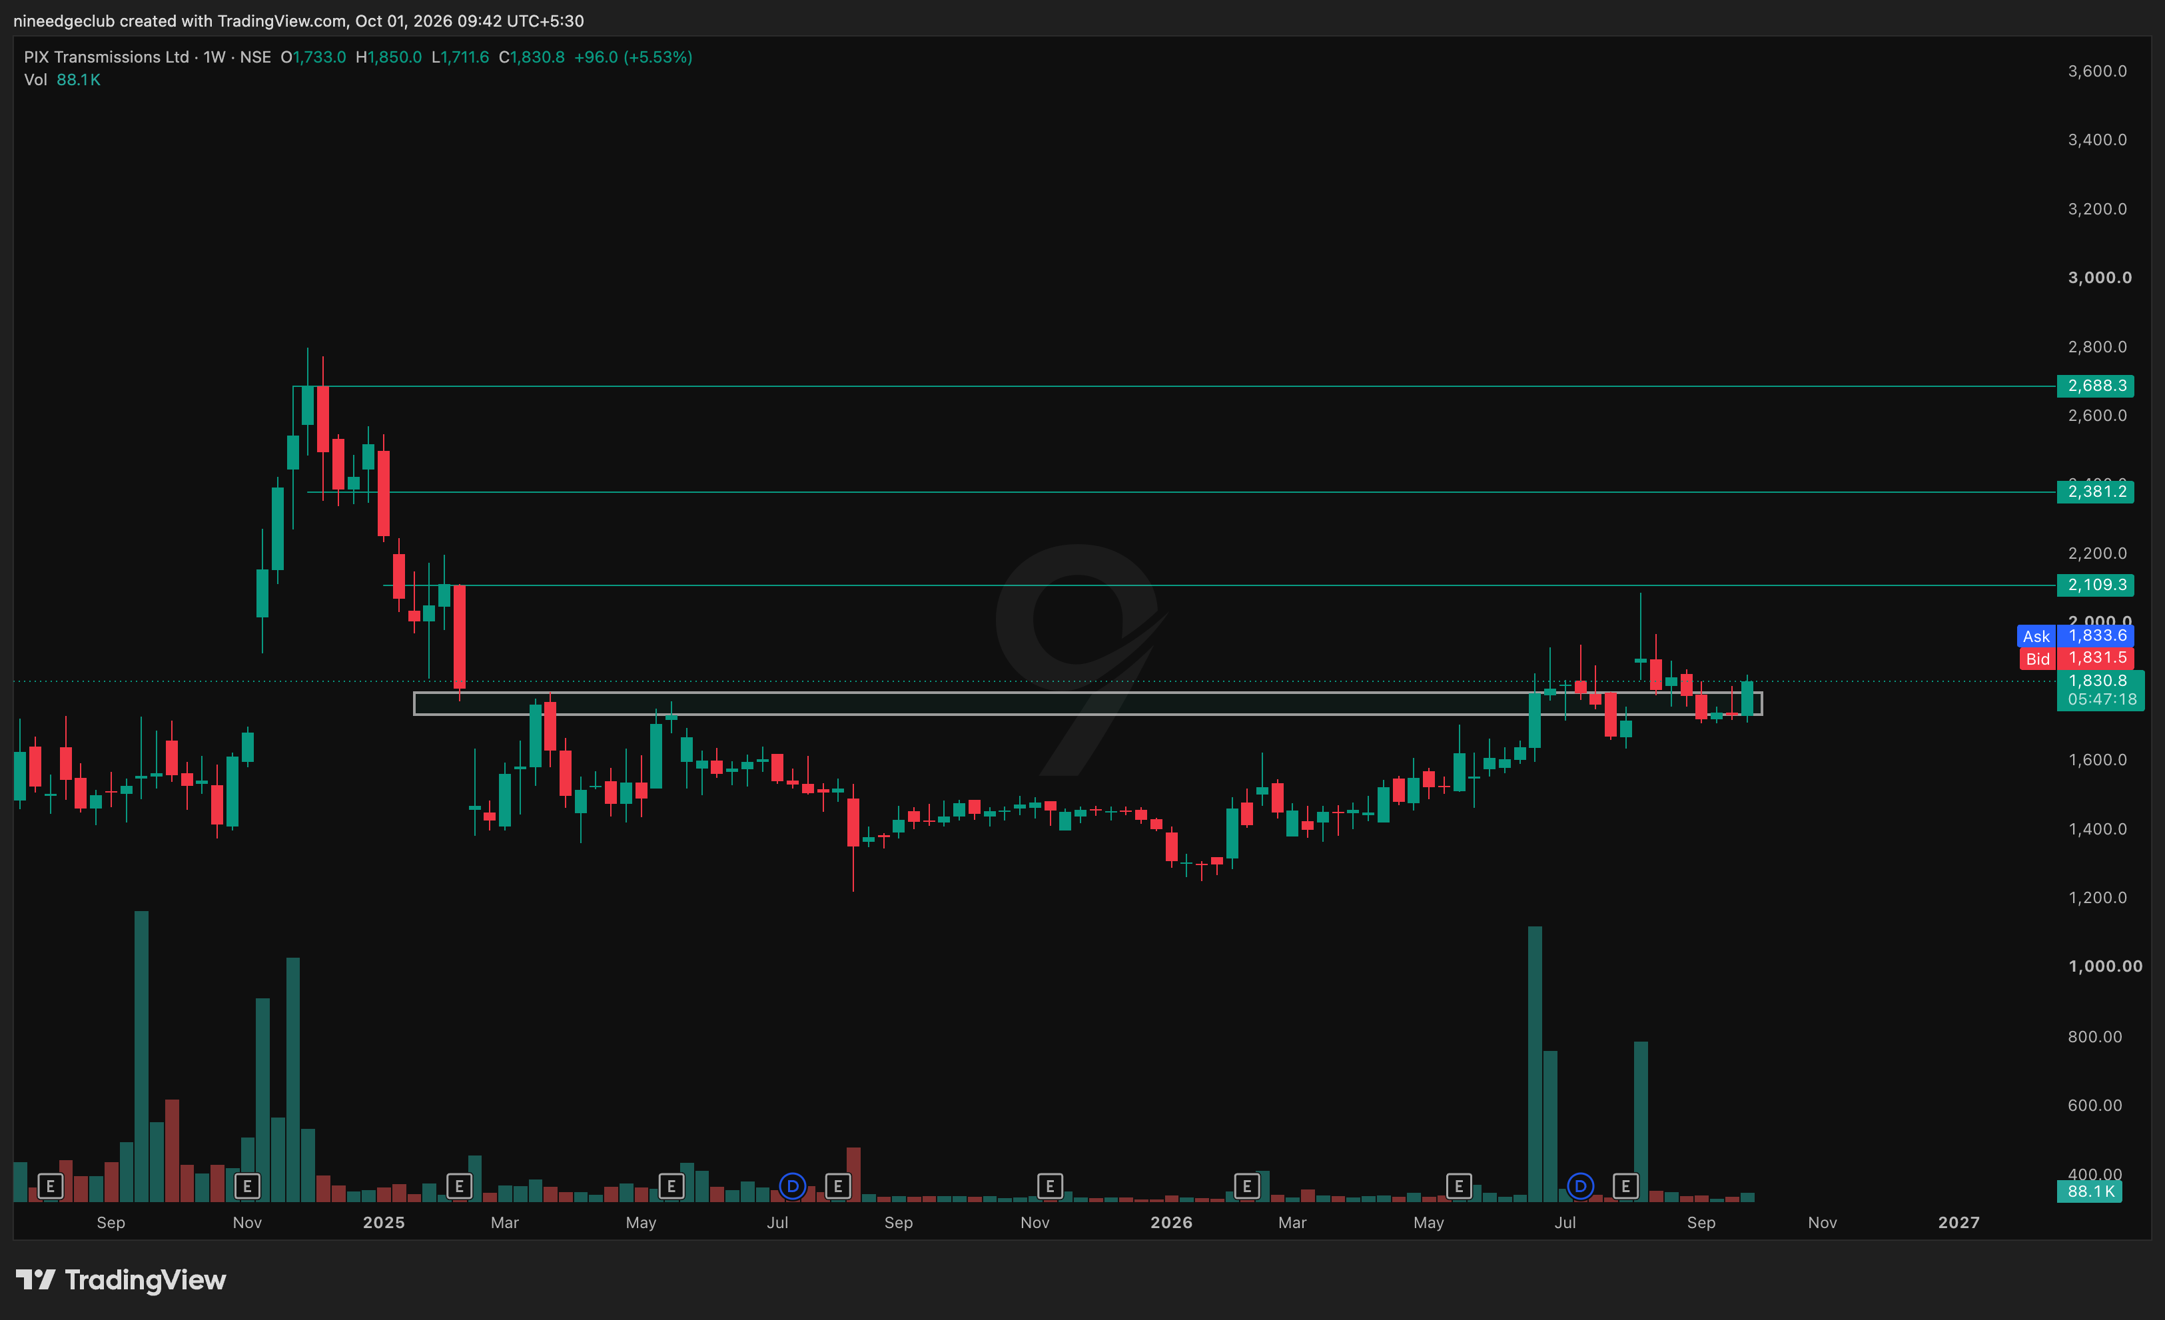This screenshot has height=1320, width=2165.
Task: Click the 2025 label on the time axis
Action: click(384, 1223)
